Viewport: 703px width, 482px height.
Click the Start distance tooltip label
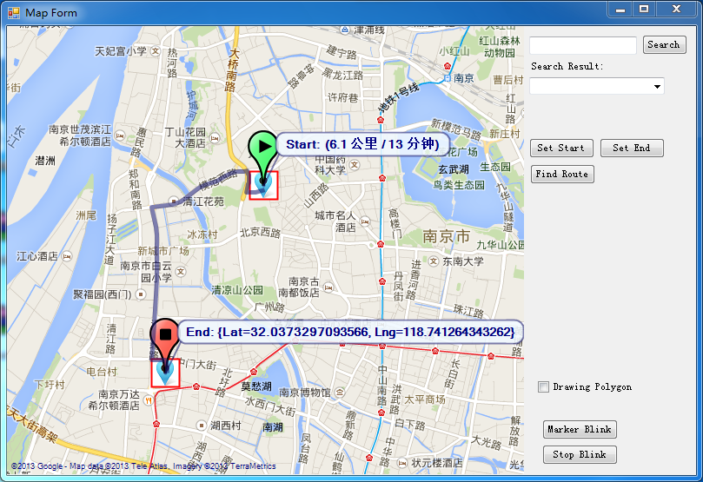(362, 144)
